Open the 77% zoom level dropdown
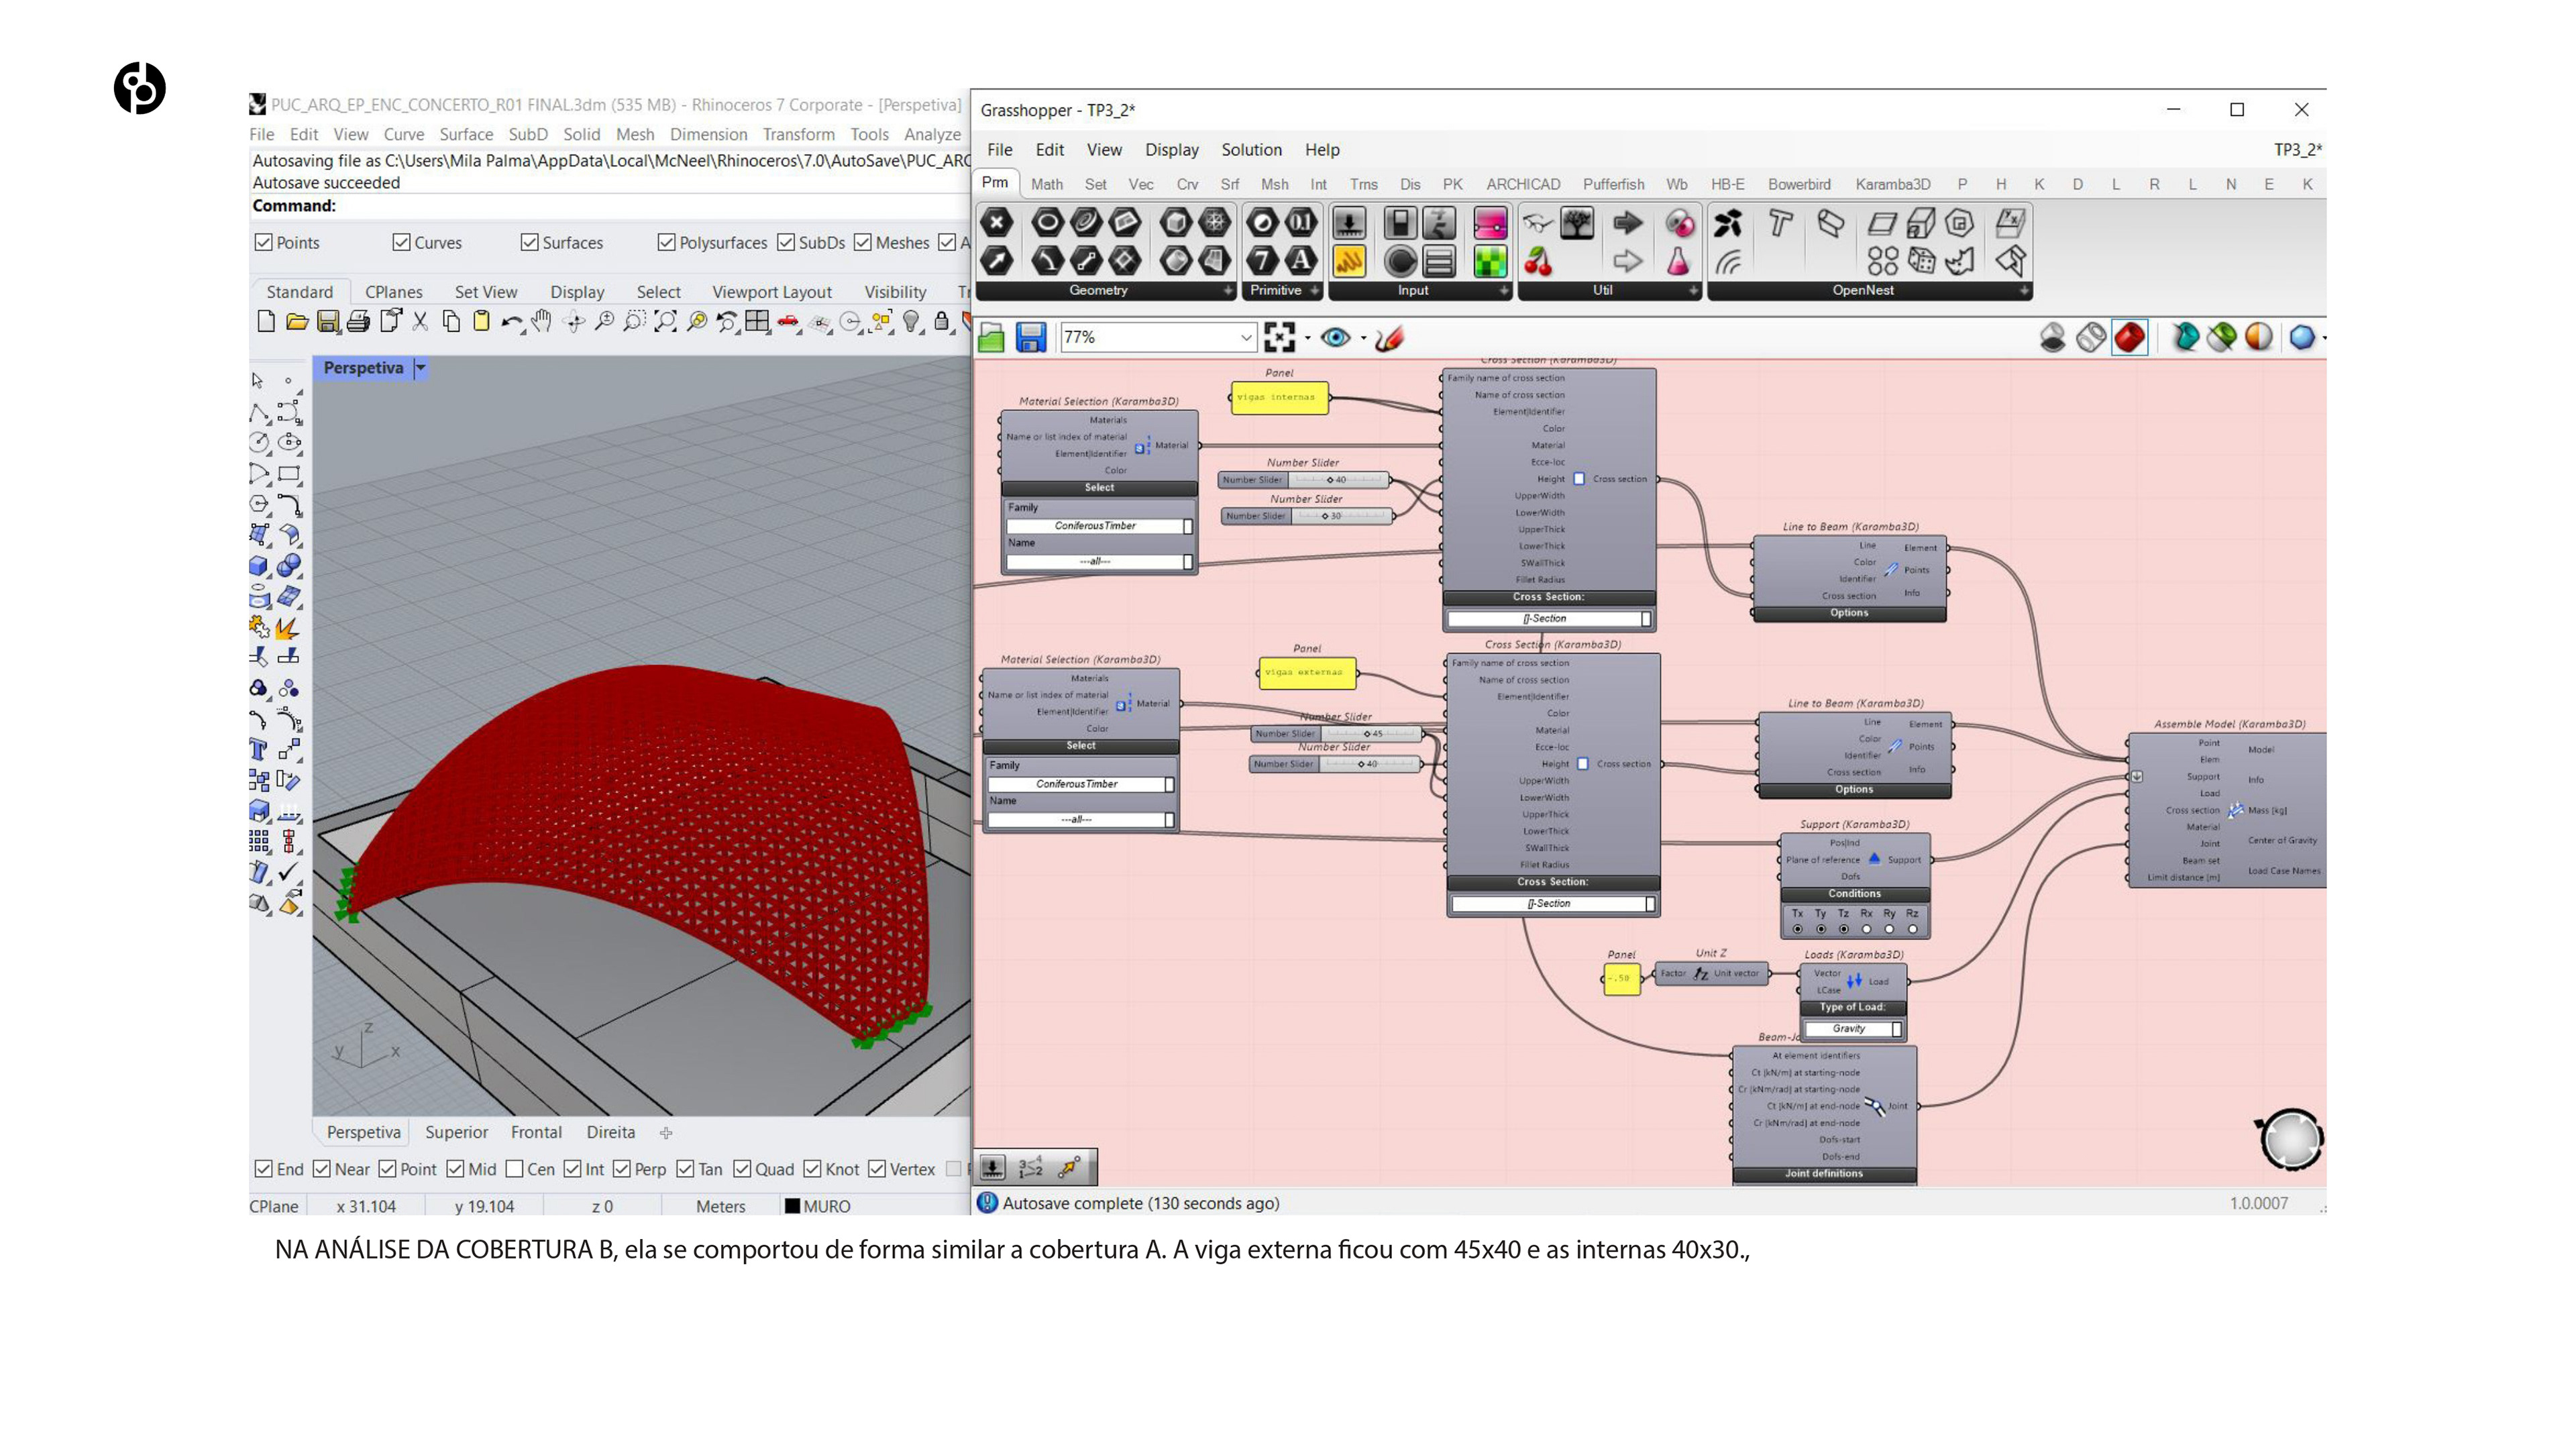 click(x=1245, y=337)
